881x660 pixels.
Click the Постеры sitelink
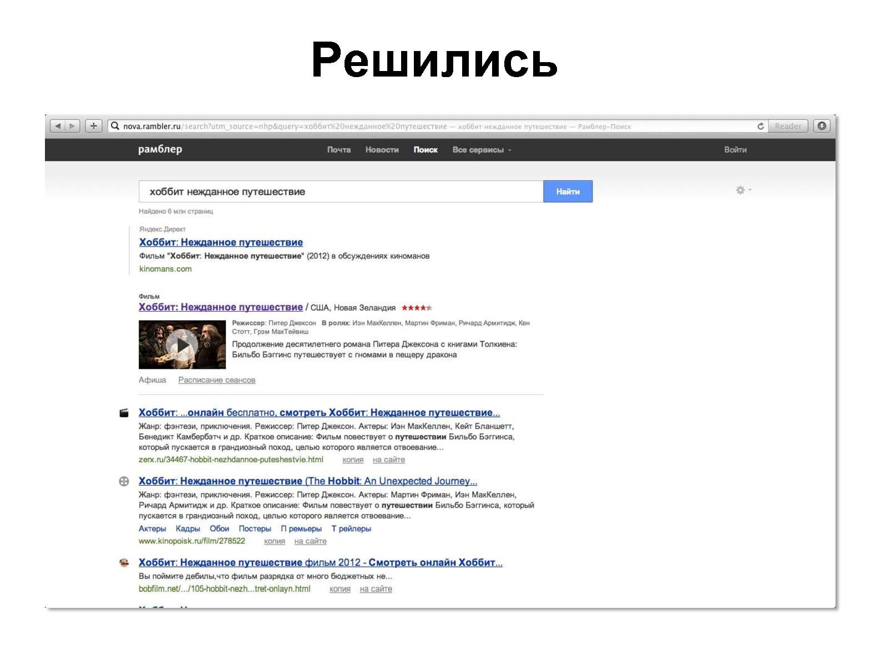click(255, 529)
